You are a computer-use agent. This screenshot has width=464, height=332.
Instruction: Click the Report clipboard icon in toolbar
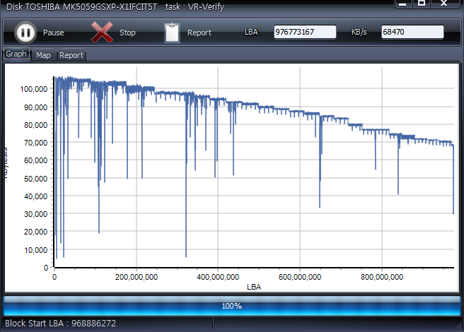click(x=172, y=32)
